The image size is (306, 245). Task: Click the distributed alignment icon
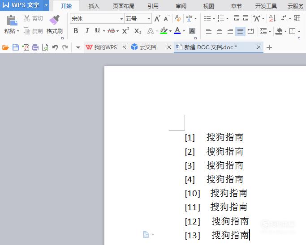[250, 31]
